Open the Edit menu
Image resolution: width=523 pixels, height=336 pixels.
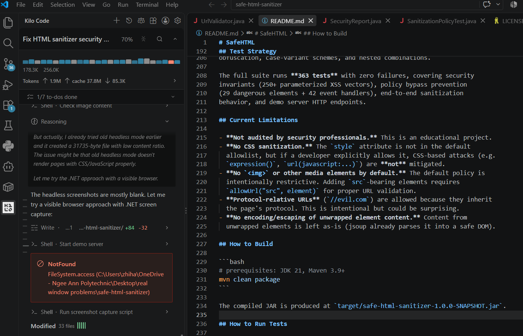click(x=38, y=4)
